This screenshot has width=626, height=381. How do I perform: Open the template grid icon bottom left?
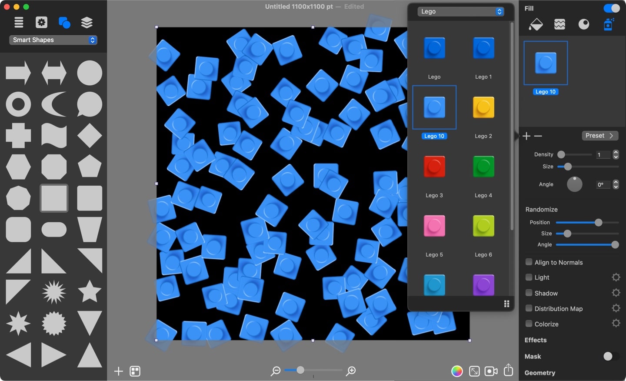point(135,371)
